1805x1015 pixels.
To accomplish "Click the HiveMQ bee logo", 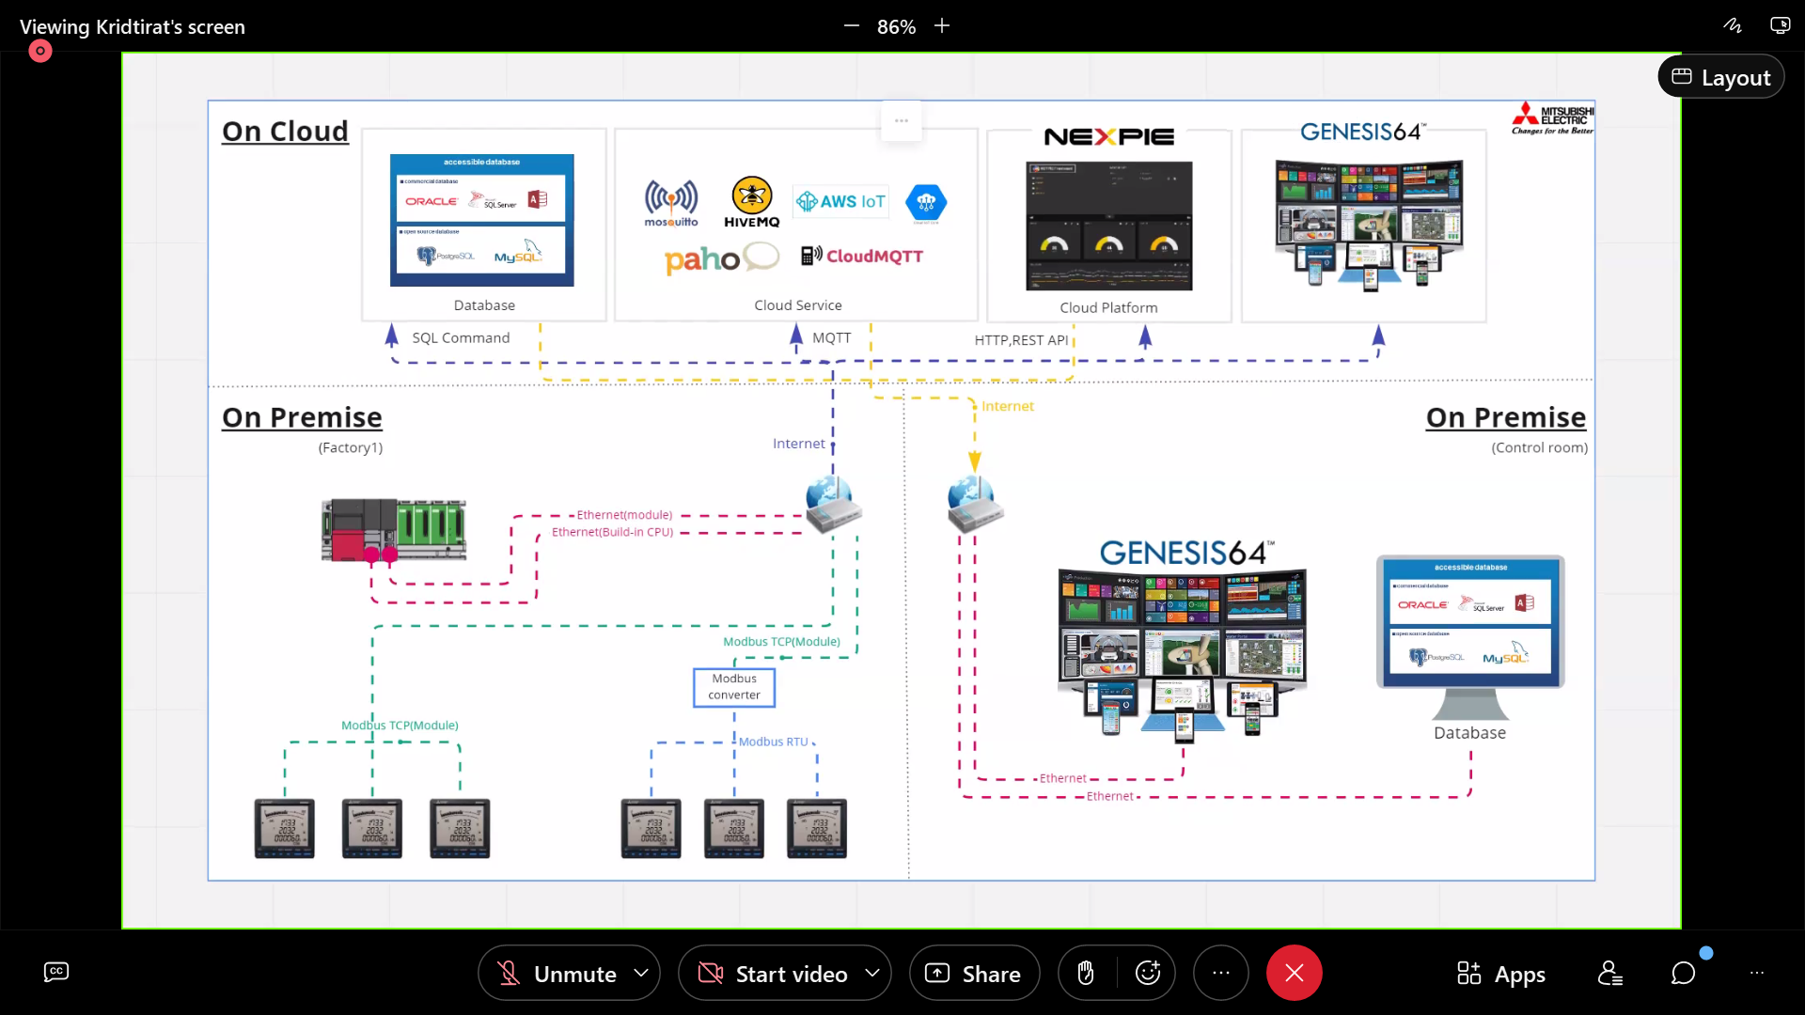I will click(x=752, y=202).
